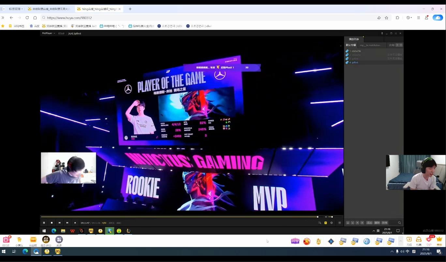The height and width of the screenshot is (262, 446).
Task: Open file via PotPlayer eject button
Action: [x=75, y=223]
